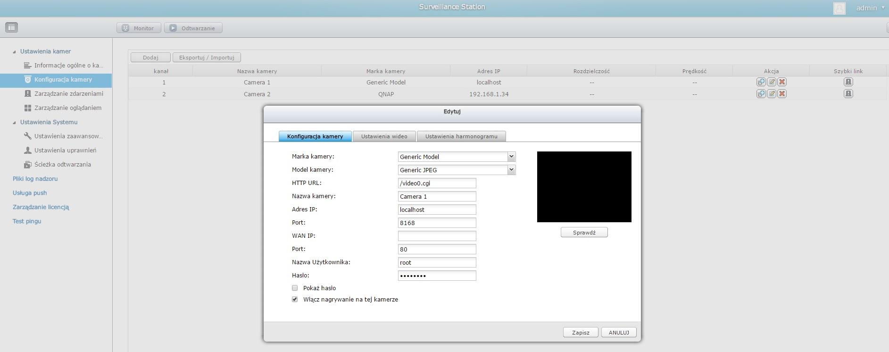Click the first action icon for Camera 1

(x=761, y=82)
